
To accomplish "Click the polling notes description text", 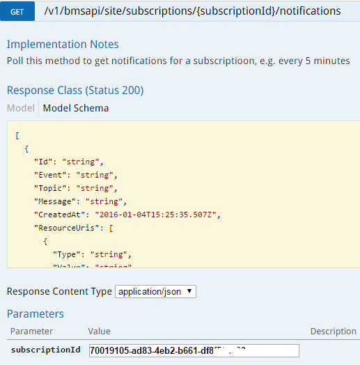I will [x=178, y=61].
